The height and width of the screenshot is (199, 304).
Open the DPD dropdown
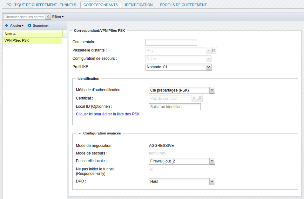click(212, 181)
